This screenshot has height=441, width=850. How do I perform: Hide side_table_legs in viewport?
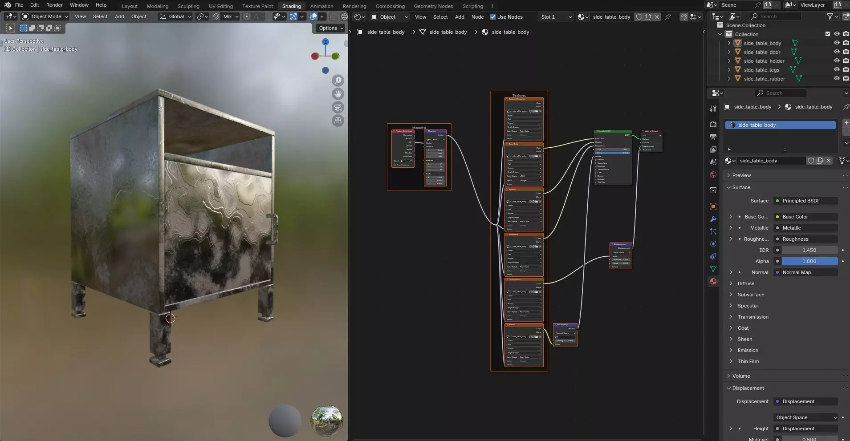pos(837,70)
